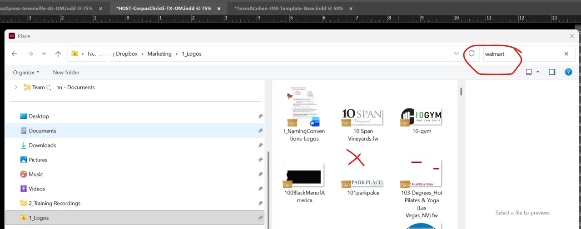The width and height of the screenshot is (581, 229).
Task: Refresh the 1_Logos folder
Action: 472,54
